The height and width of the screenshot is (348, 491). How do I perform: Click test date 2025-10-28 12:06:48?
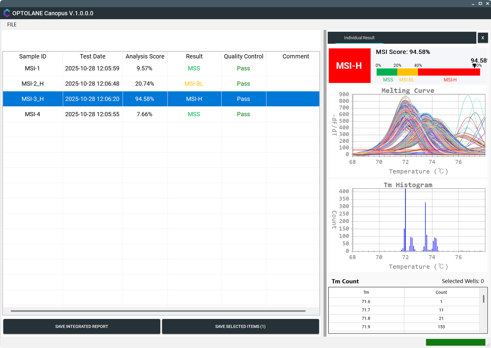point(92,84)
